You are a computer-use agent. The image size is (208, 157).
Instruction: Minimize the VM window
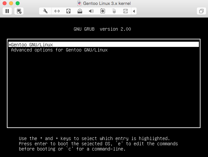pos(11,3)
